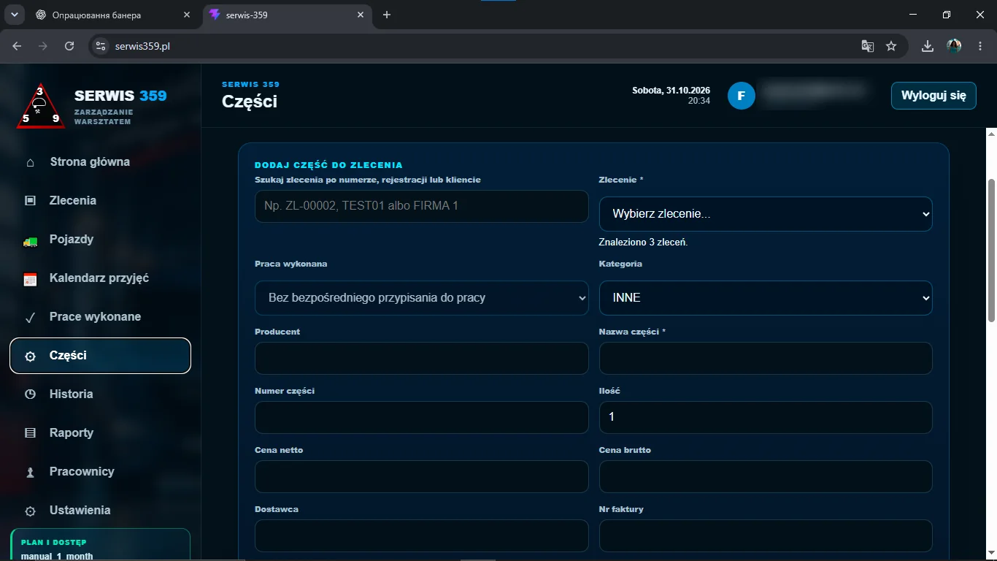
Task: Bookmark the page with the star icon
Action: (891, 46)
